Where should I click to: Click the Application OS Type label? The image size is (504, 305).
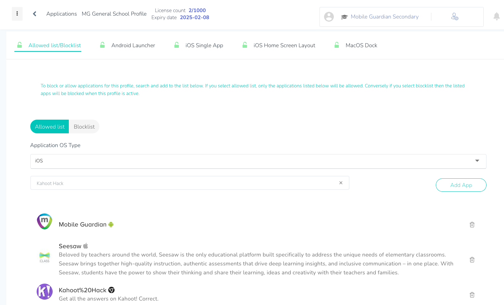tap(55, 145)
